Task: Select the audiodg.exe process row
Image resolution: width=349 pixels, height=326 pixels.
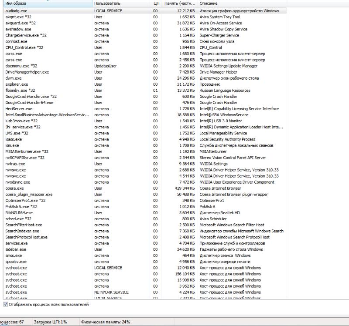Action: click(x=145, y=10)
